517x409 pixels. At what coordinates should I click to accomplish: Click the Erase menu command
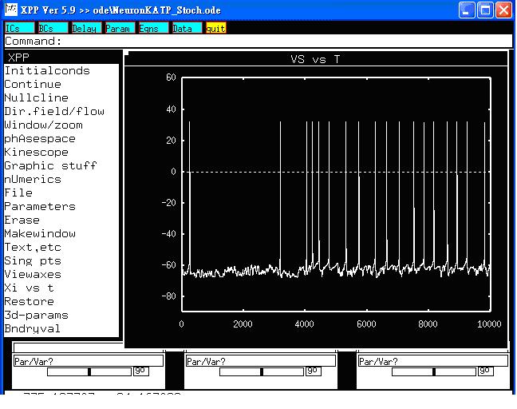click(22, 220)
